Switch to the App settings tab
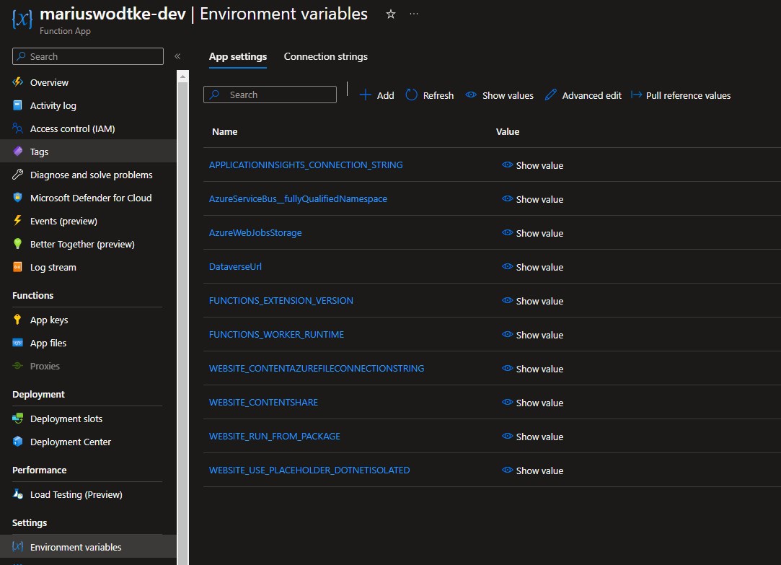781x565 pixels. coord(237,56)
